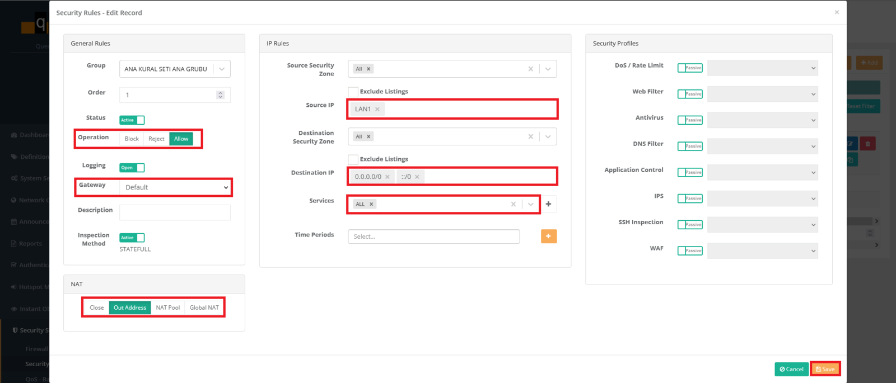Screen dimensions: 896x383
Task: Click the orange plus button for Time Periods
Action: [548, 237]
